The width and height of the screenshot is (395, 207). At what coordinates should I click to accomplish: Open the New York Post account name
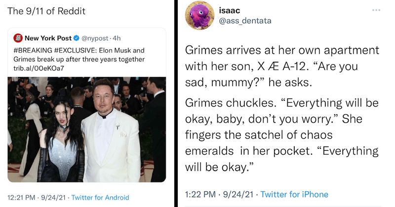coord(47,38)
